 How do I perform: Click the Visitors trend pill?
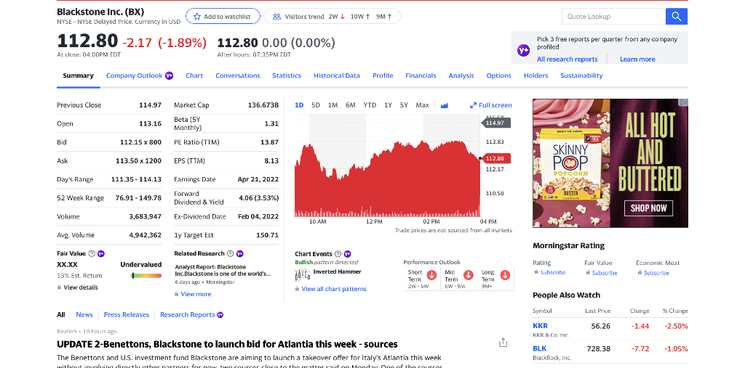tap(332, 16)
